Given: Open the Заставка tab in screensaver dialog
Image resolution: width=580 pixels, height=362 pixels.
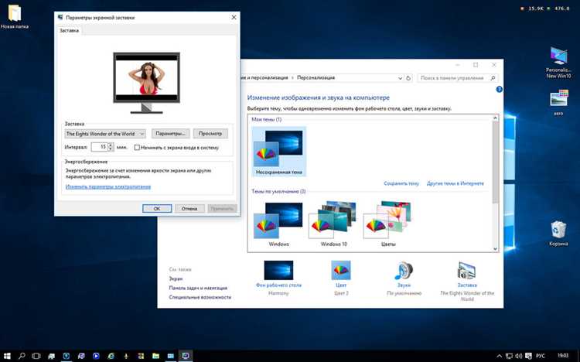Looking at the screenshot, I should [x=69, y=31].
